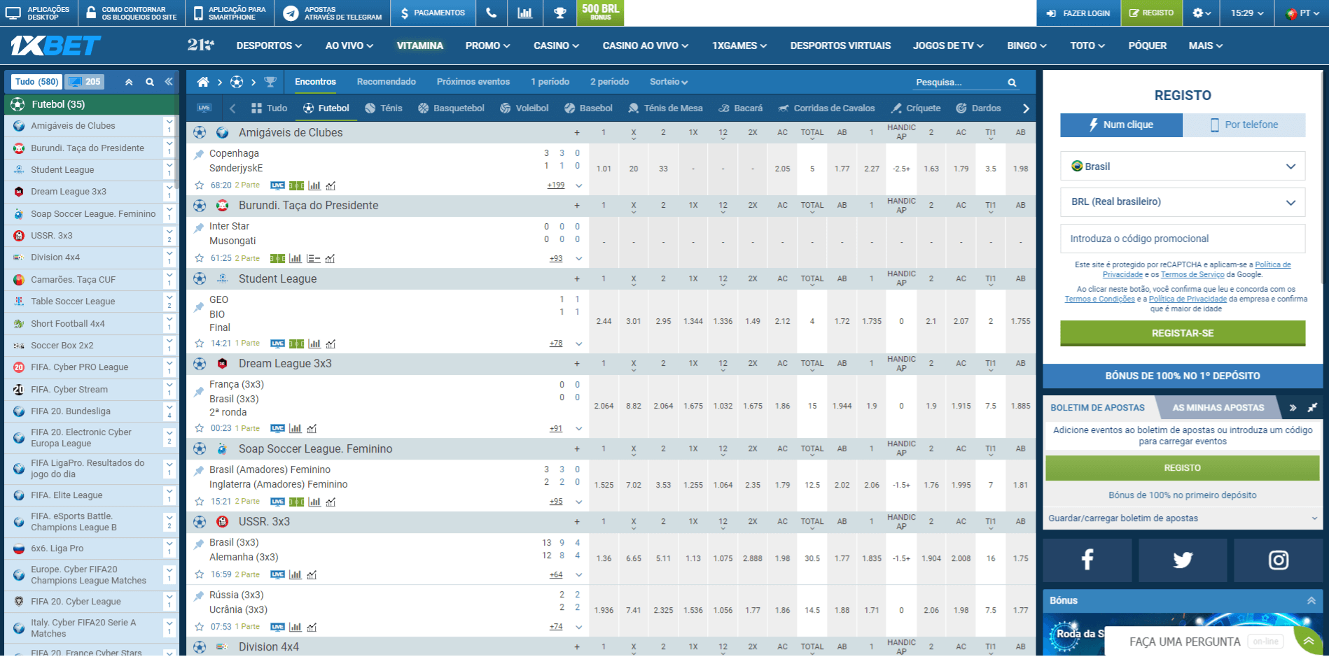Open the 21+ age restriction icon

coord(200,45)
